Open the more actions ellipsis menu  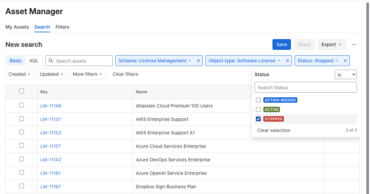(354, 44)
